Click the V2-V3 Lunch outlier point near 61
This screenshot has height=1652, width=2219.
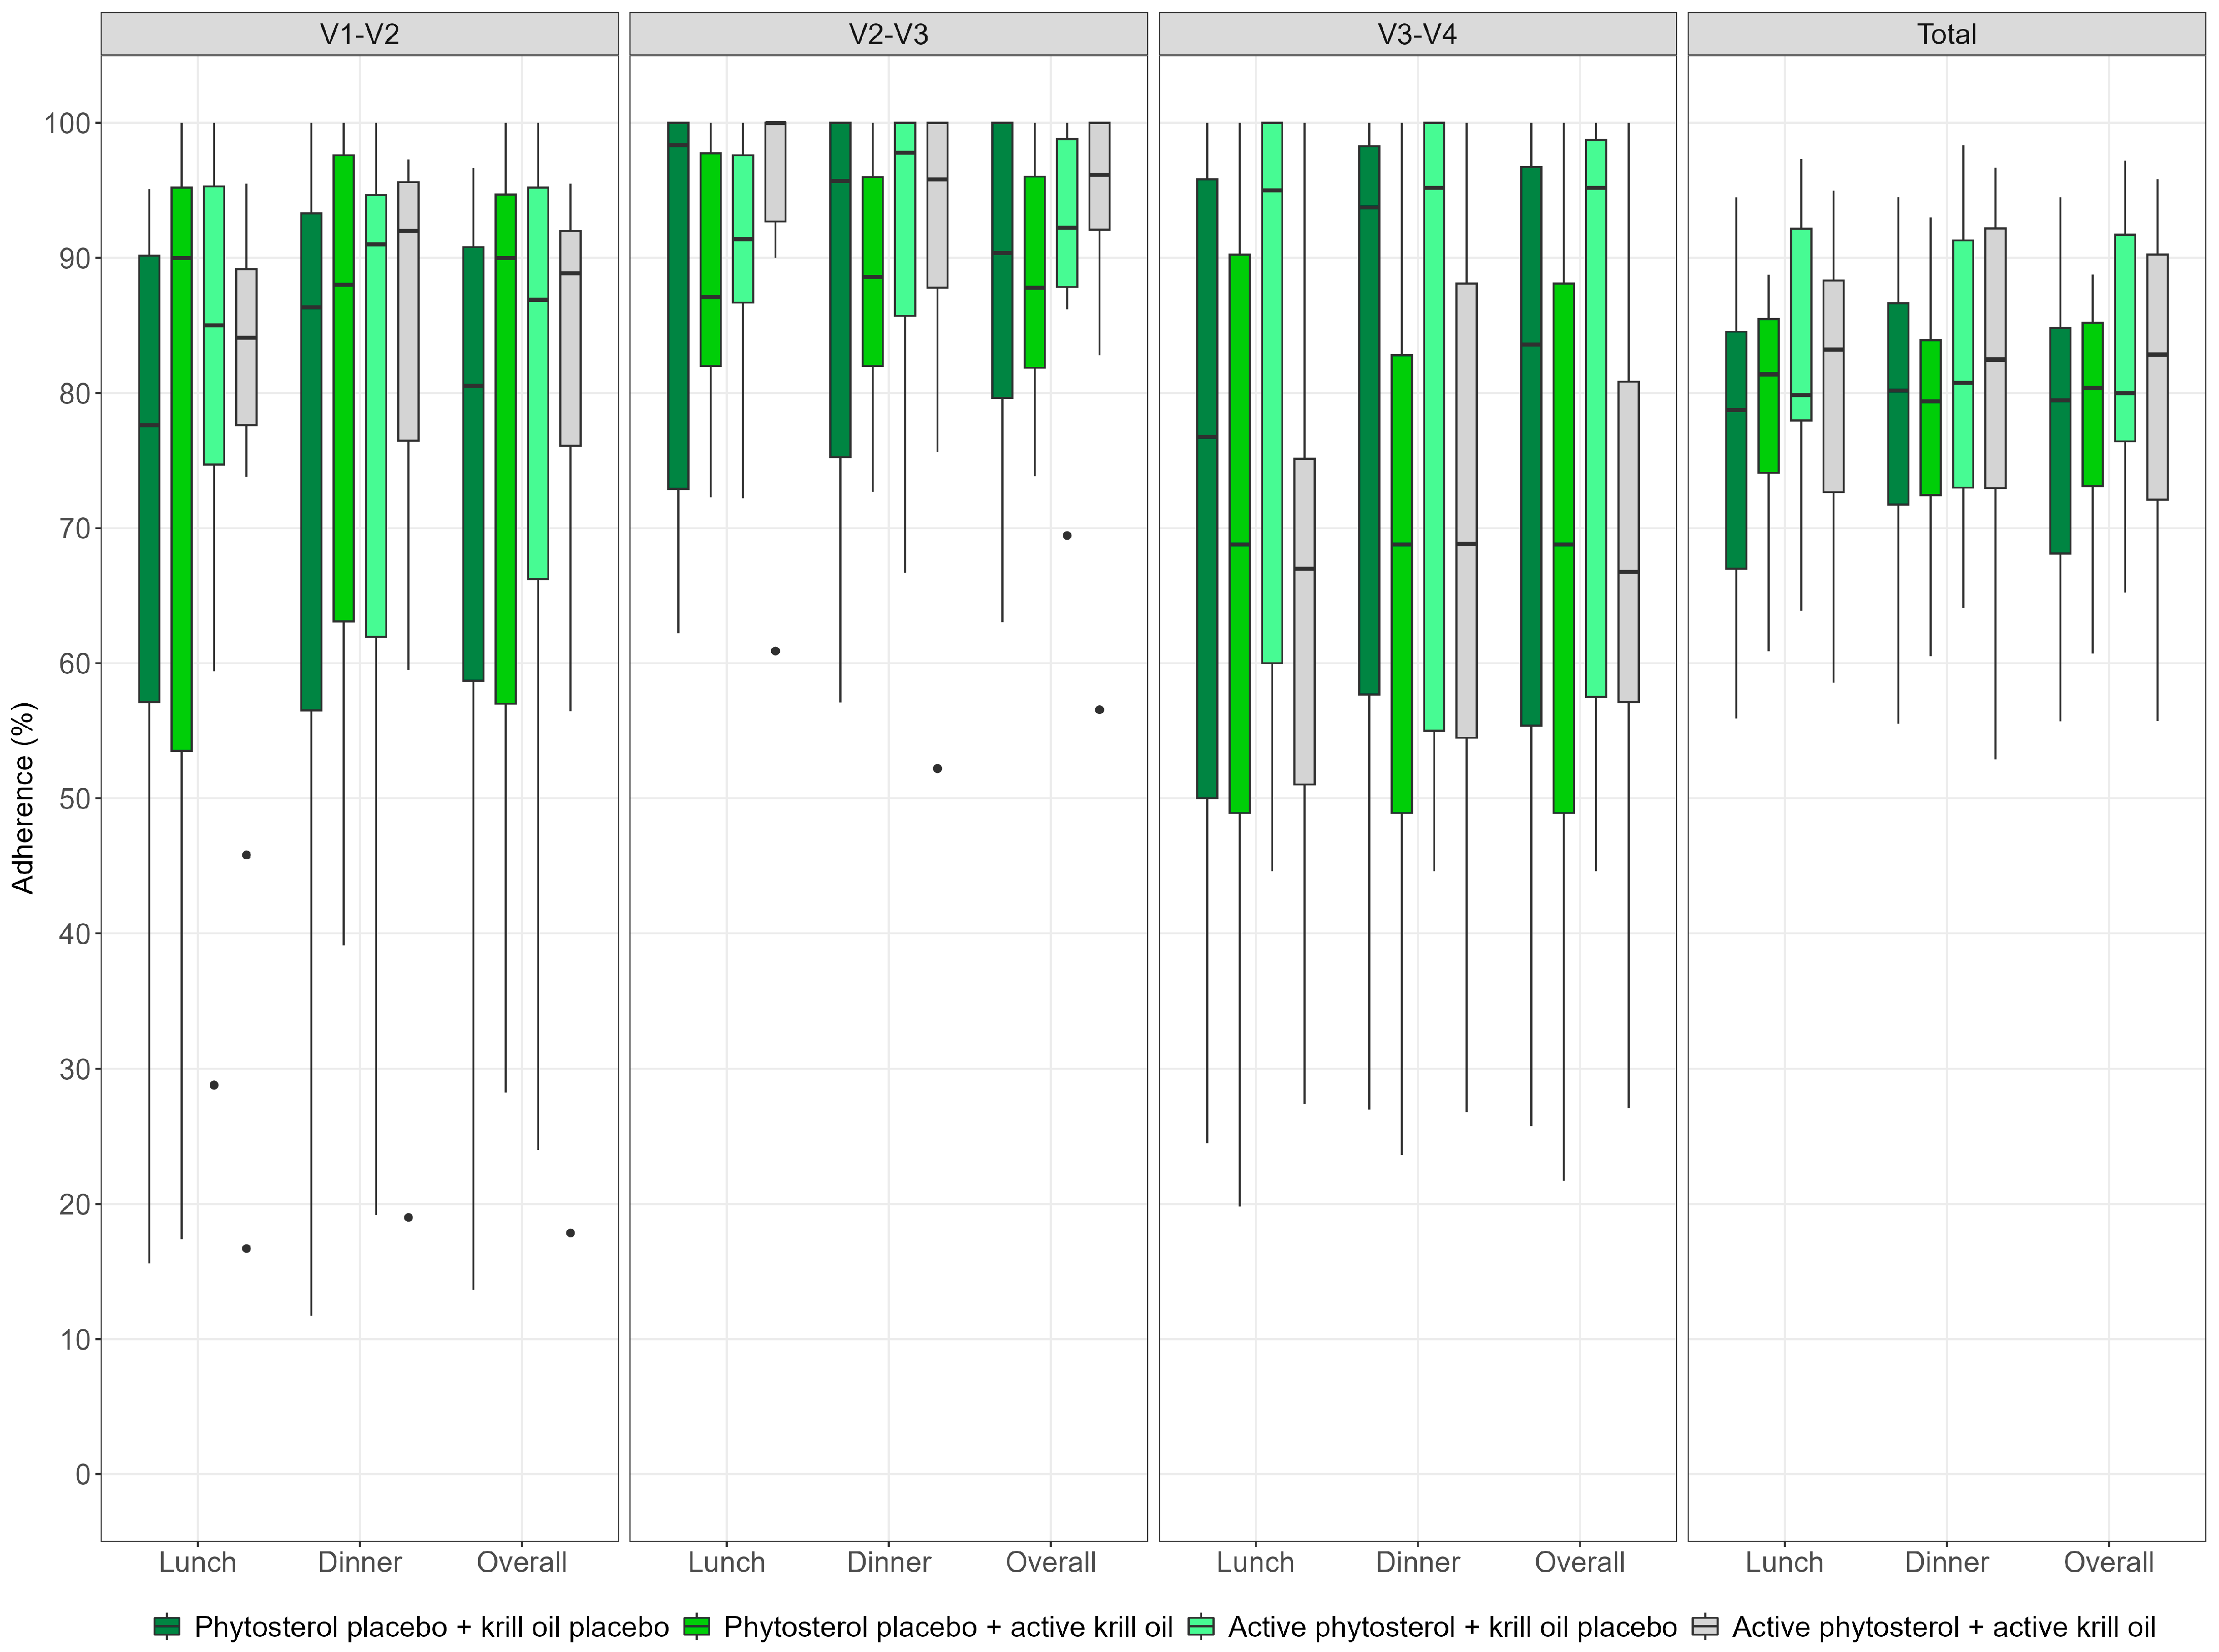tap(776, 651)
